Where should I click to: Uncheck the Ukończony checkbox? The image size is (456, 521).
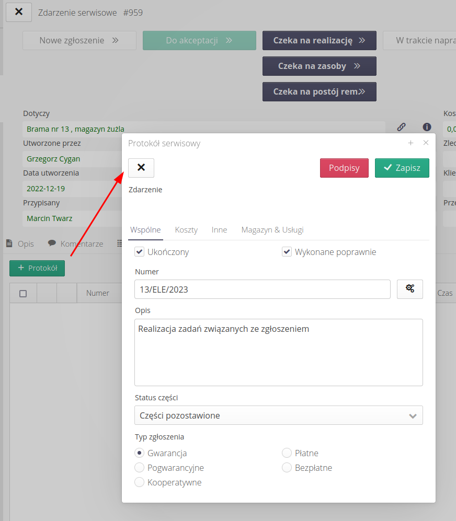coord(139,252)
